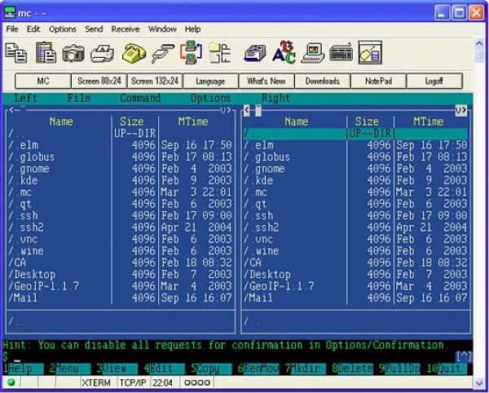This screenshot has height=393, width=489.
Task: Expand the right panel's v> arrow indicator
Action: 461,110
